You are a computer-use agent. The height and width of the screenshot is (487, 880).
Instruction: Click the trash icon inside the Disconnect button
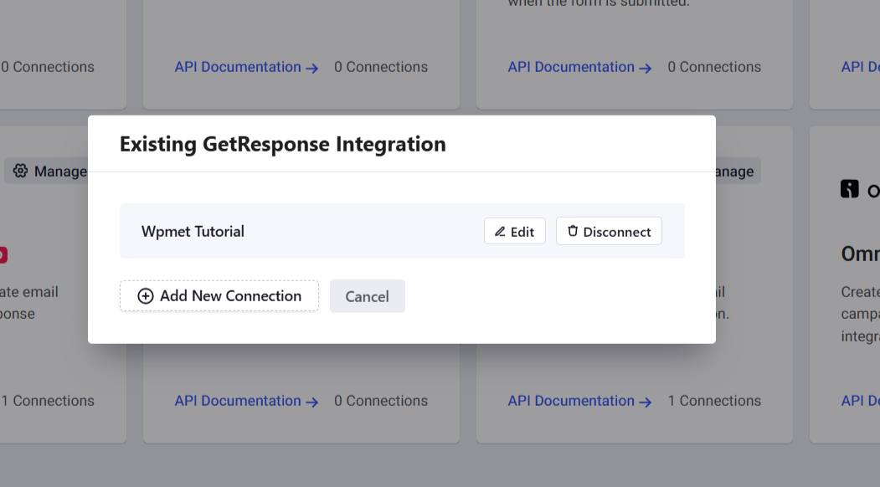pos(574,231)
